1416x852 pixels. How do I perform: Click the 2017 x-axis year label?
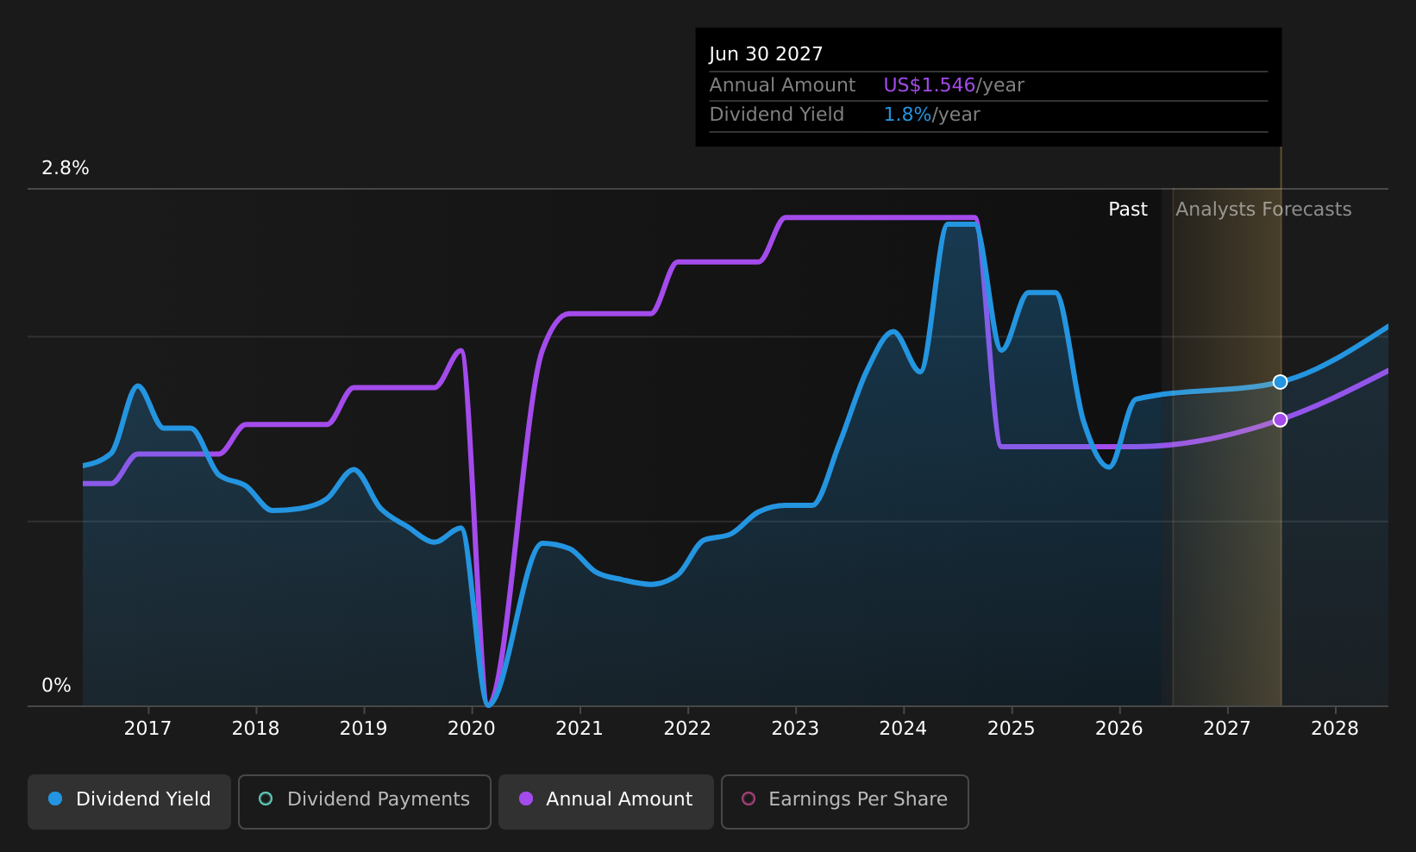tap(147, 729)
